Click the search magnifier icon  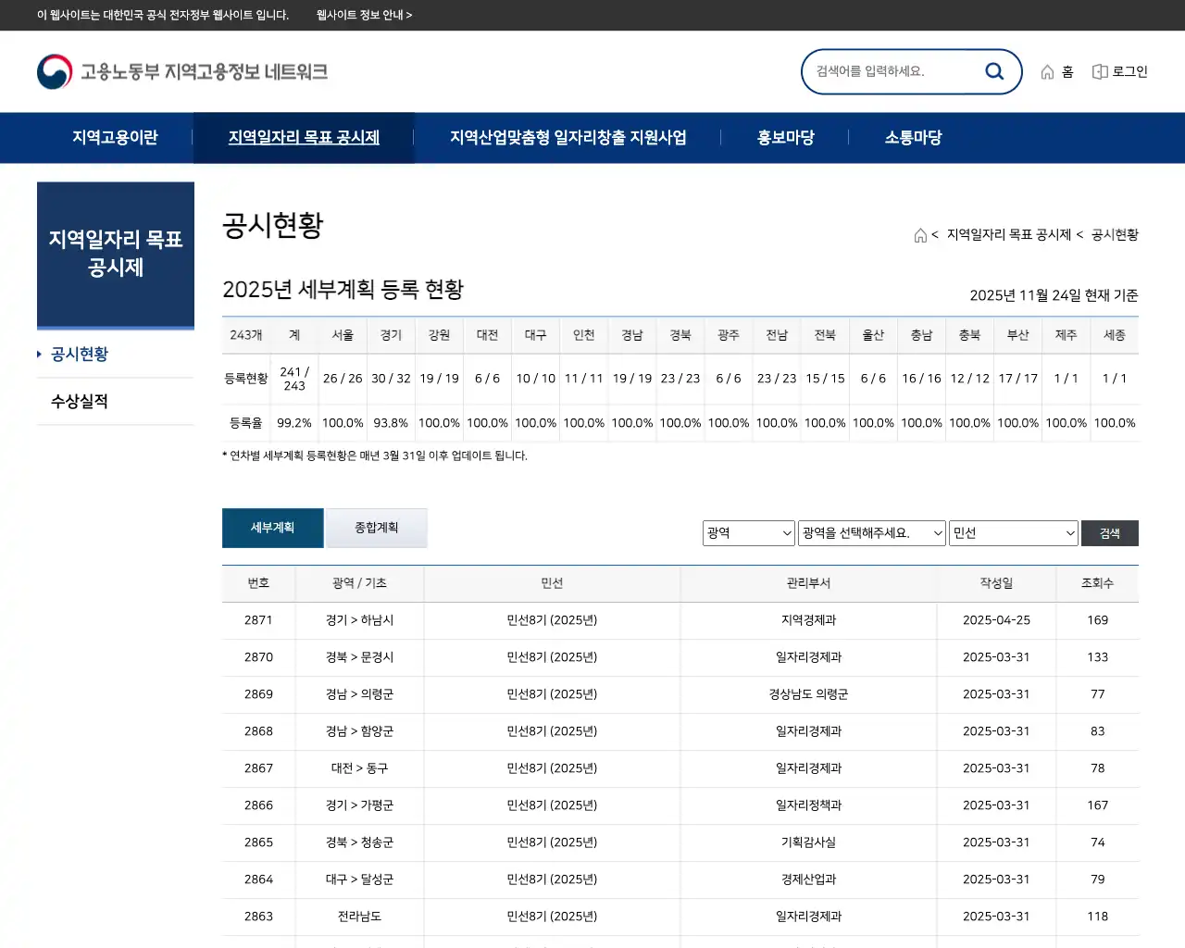coord(994,71)
